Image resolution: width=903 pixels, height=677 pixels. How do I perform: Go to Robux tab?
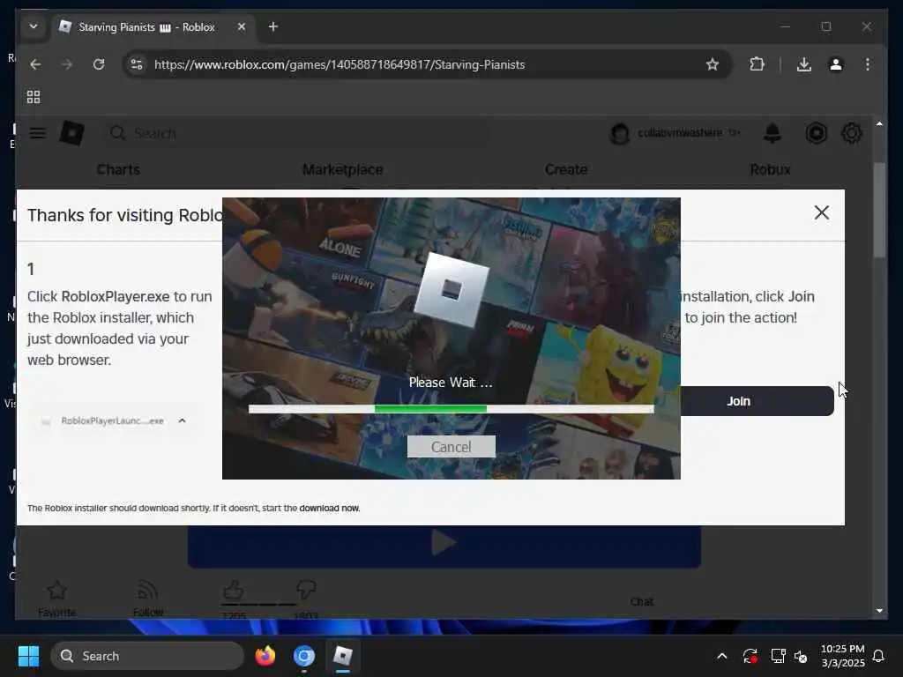770,169
